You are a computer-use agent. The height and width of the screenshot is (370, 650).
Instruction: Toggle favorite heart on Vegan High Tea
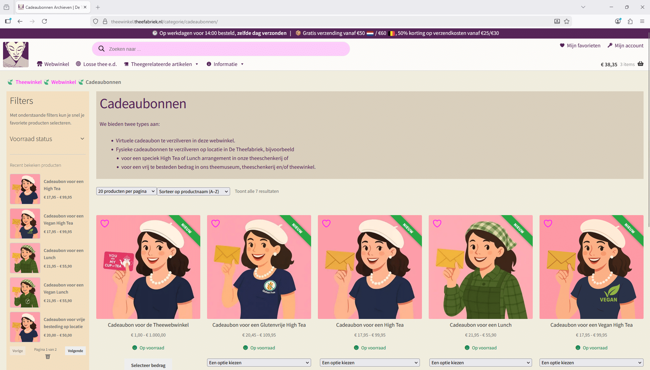(x=548, y=224)
